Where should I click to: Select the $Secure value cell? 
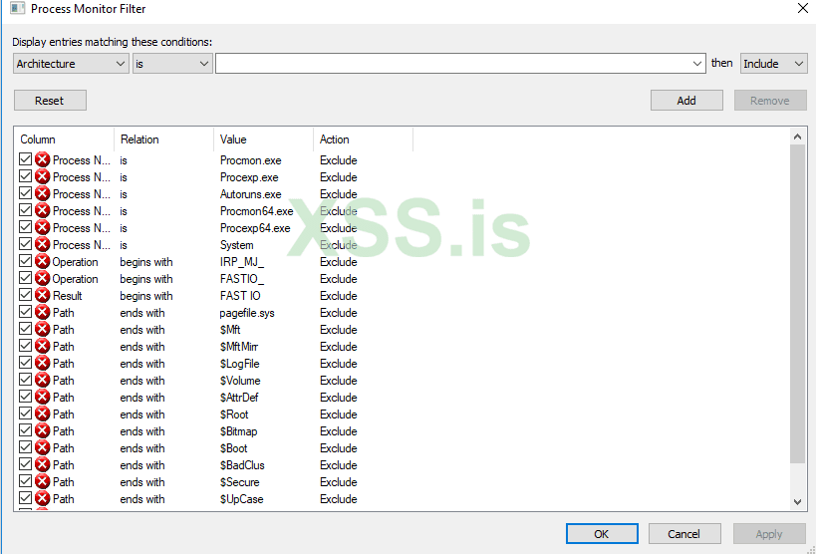point(239,482)
